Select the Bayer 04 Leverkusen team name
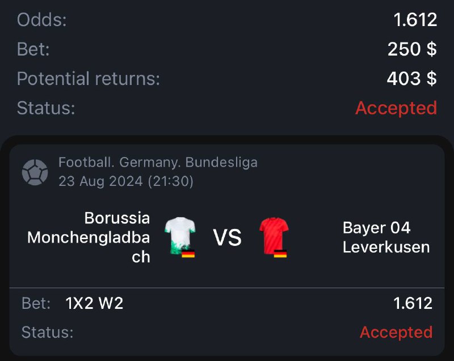454x361 pixels. (386, 237)
